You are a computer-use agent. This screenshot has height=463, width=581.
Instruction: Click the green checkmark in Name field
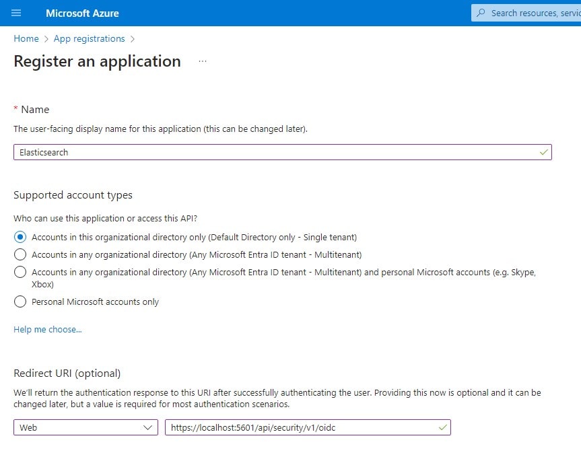click(543, 152)
